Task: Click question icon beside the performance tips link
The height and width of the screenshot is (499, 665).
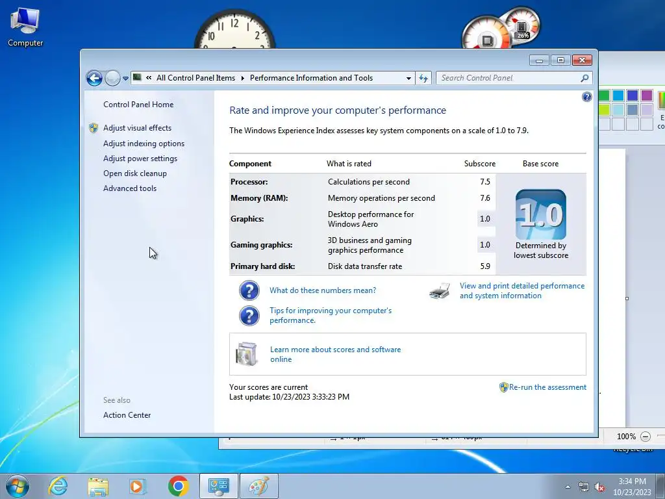Action: point(249,316)
